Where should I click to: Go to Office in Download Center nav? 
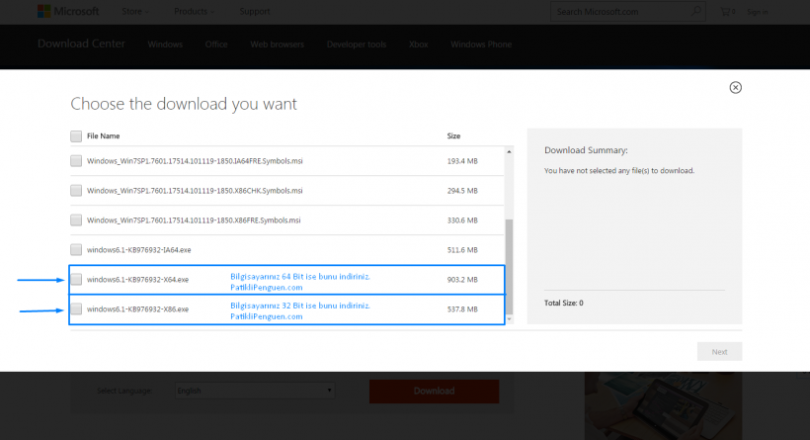click(216, 44)
